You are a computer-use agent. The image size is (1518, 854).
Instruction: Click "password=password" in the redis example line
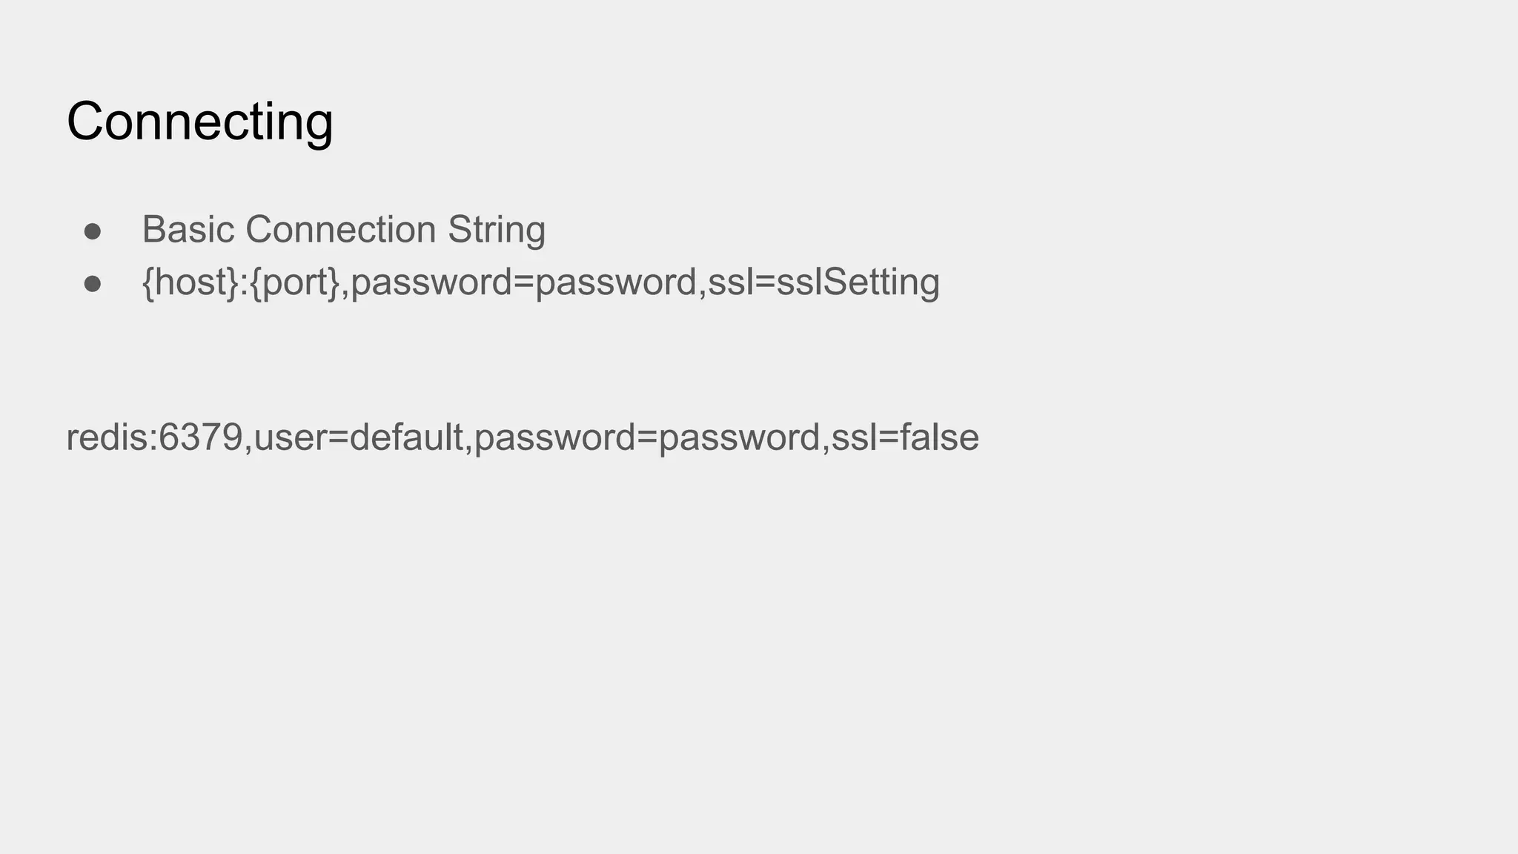click(x=646, y=437)
